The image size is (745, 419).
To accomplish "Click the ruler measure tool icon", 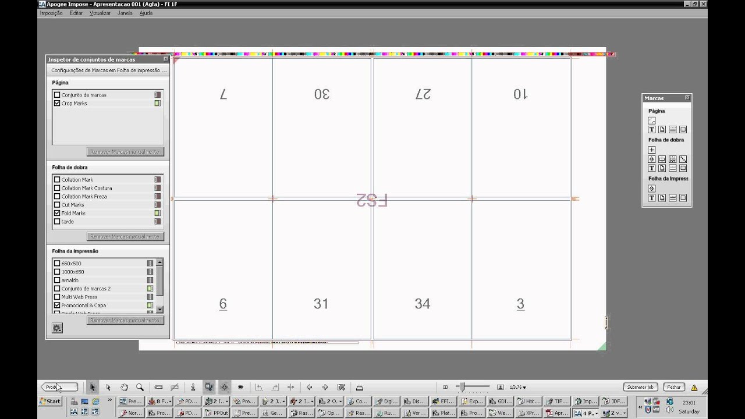I will (158, 387).
